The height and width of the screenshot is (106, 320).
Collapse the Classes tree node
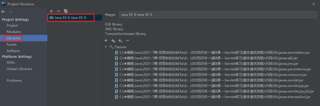point(106,47)
